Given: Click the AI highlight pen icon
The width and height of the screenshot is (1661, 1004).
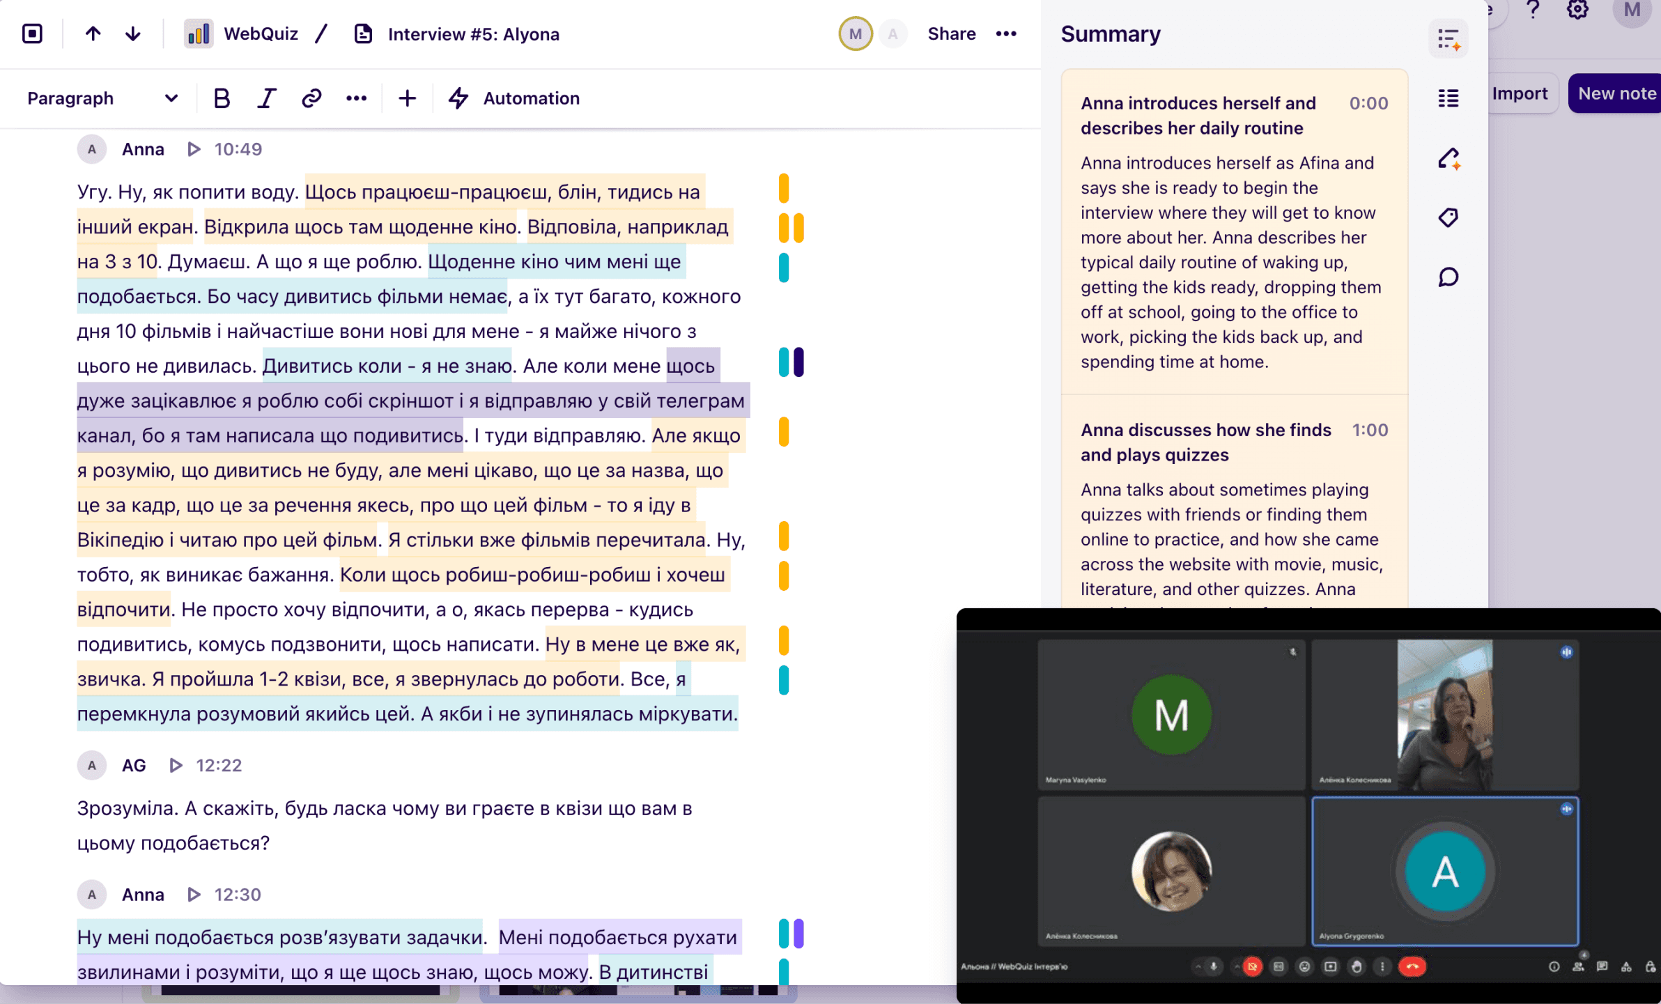Looking at the screenshot, I should tap(1448, 158).
